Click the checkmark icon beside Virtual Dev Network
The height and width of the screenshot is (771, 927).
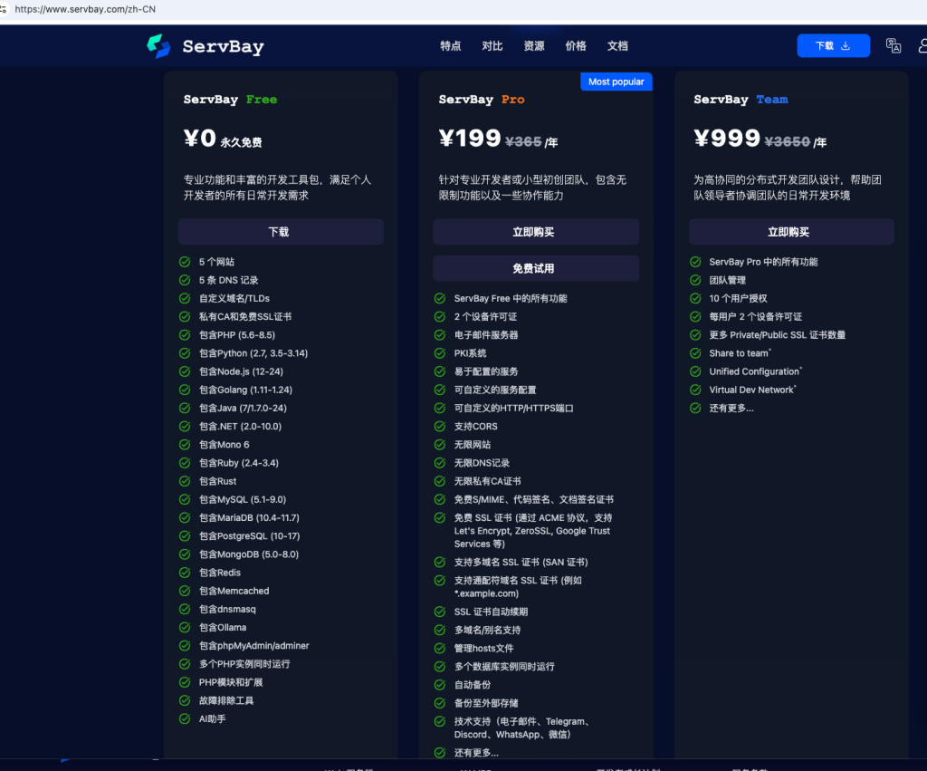coord(695,390)
